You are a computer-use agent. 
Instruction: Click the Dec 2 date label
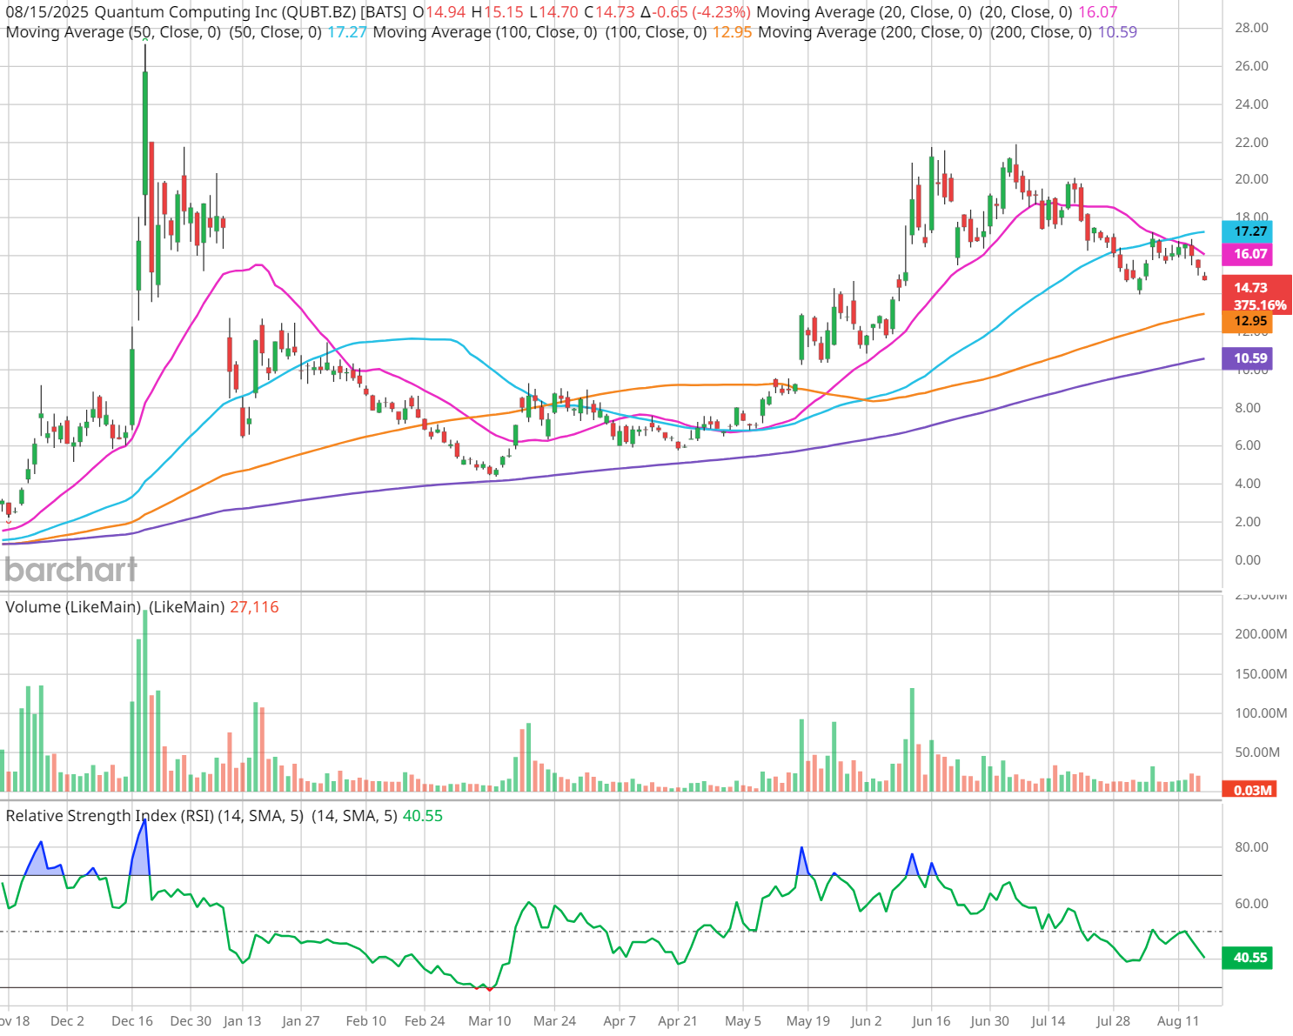coord(67,1021)
